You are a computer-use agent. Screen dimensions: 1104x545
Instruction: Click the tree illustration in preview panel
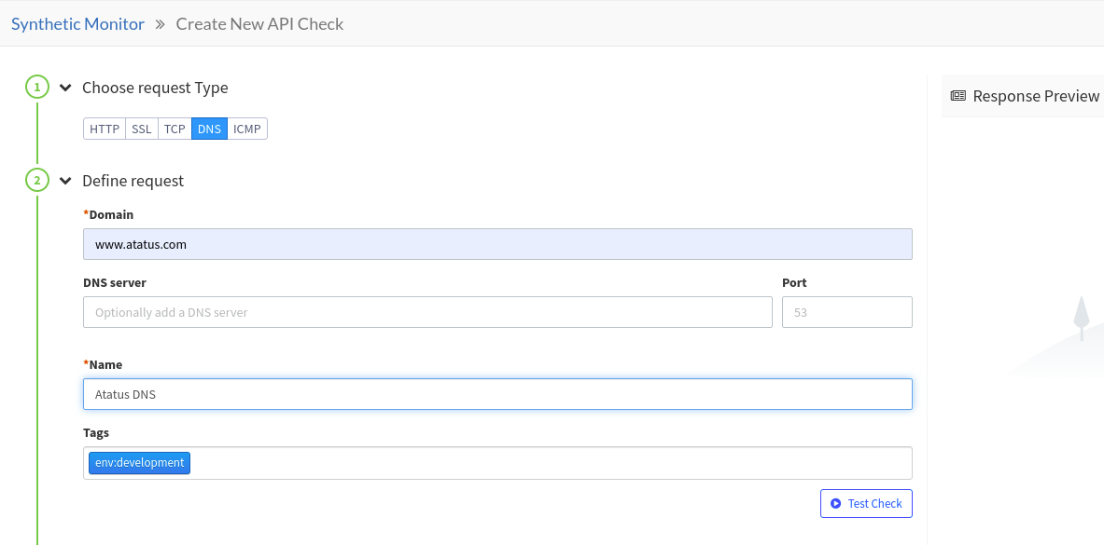coord(1082,319)
